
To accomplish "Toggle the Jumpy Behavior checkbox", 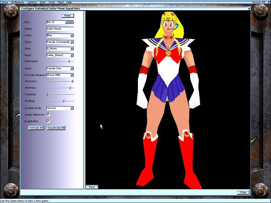I will (48, 114).
